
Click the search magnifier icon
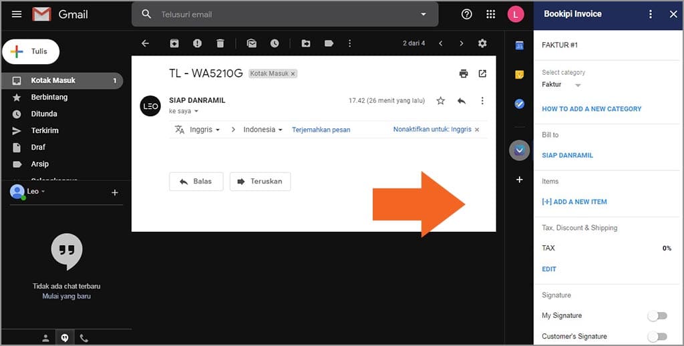point(146,15)
